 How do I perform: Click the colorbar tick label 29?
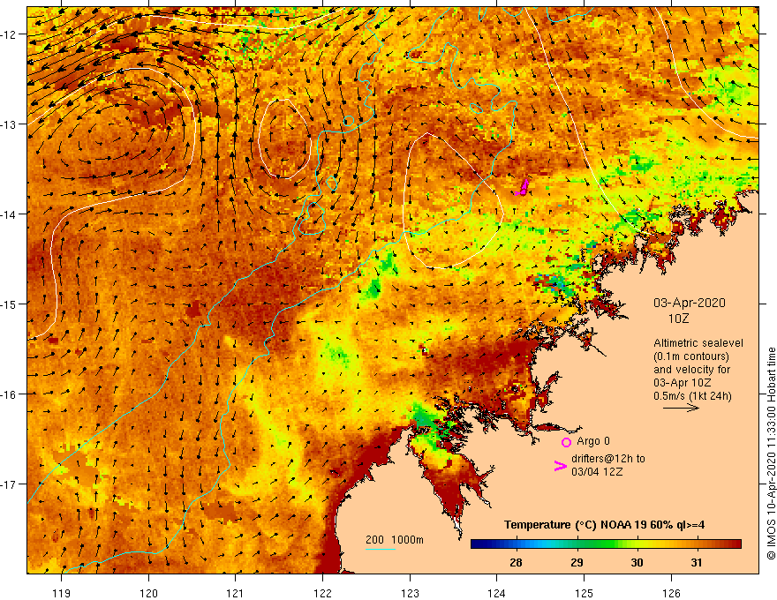pos(577,563)
